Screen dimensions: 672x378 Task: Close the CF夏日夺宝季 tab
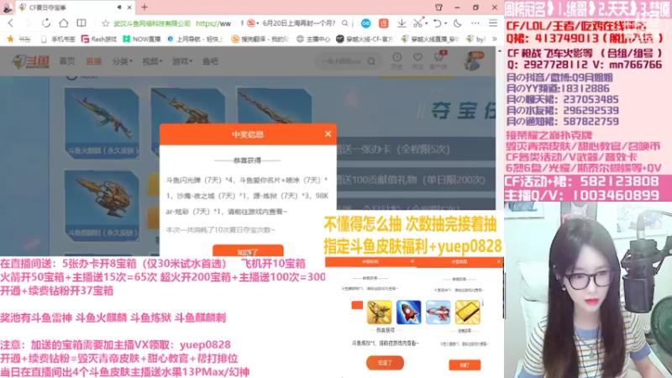click(129, 8)
